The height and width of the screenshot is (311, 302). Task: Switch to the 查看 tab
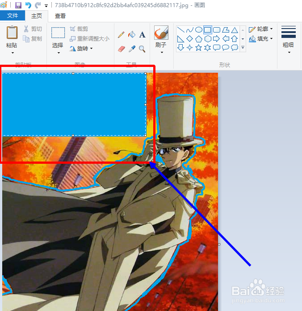(x=60, y=16)
